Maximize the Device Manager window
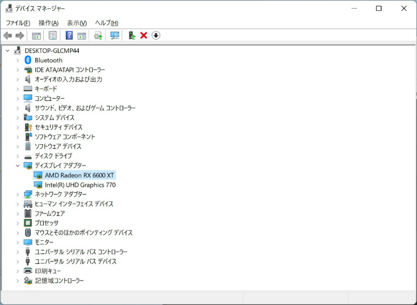This screenshot has width=417, height=305. pos(379,8)
